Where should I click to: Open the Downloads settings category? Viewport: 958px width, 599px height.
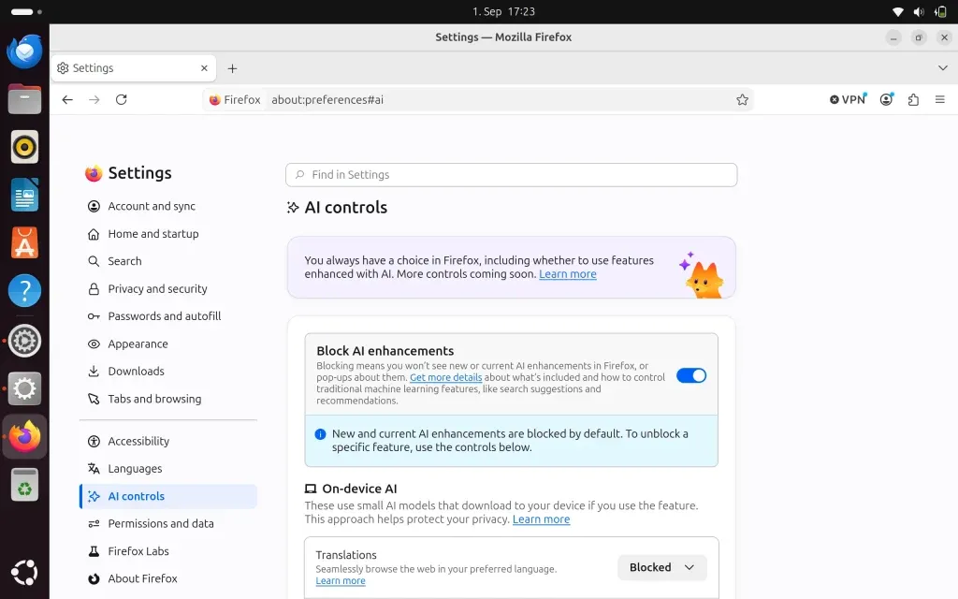pos(168,371)
